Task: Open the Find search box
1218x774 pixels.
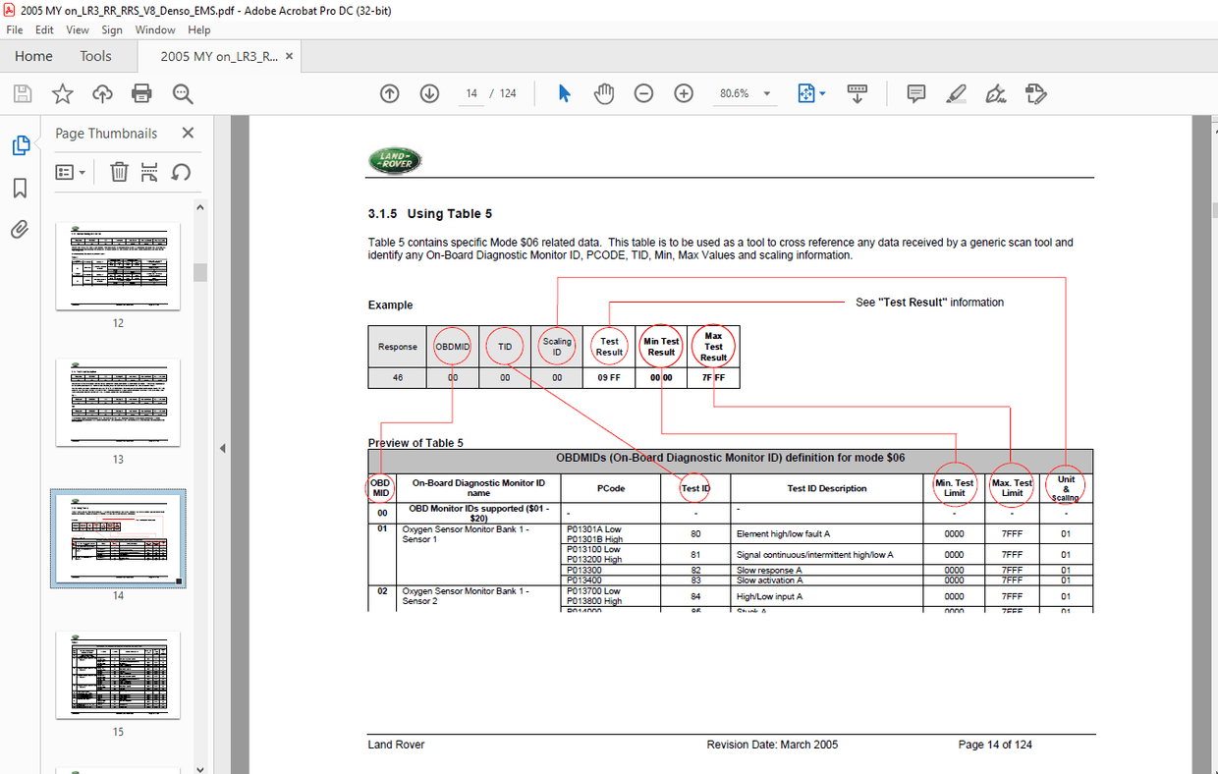Action: (182, 92)
